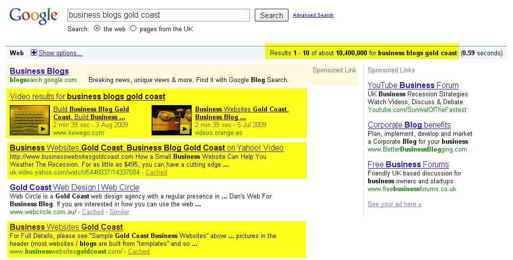Select 'the web' radio button
513x260 pixels.
[x=97, y=28]
